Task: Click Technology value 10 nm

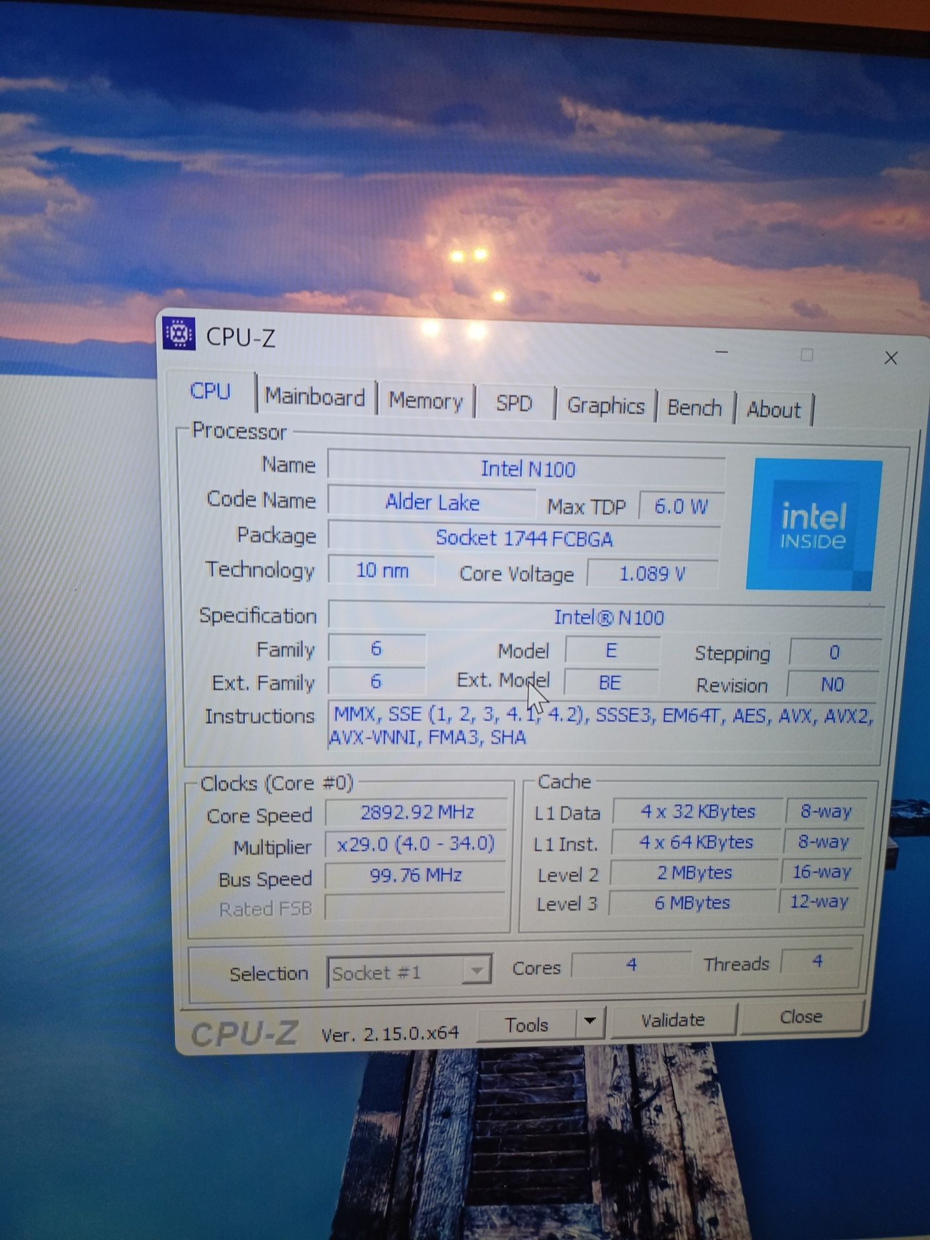Action: pos(381,570)
